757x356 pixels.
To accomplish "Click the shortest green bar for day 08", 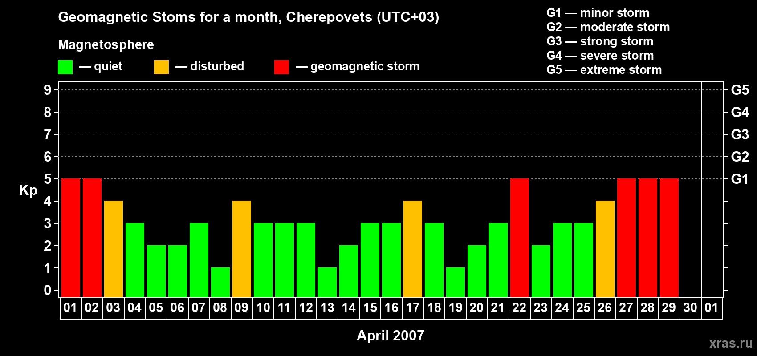I will (x=220, y=282).
